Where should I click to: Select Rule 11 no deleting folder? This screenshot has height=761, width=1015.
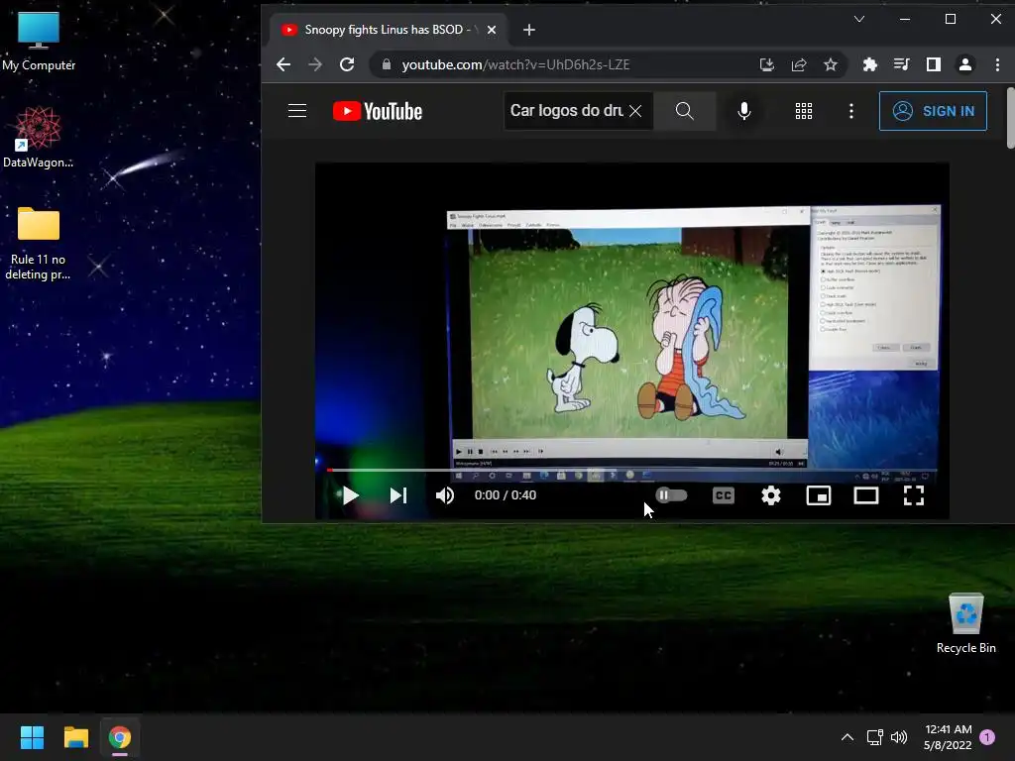pyautogui.click(x=39, y=243)
